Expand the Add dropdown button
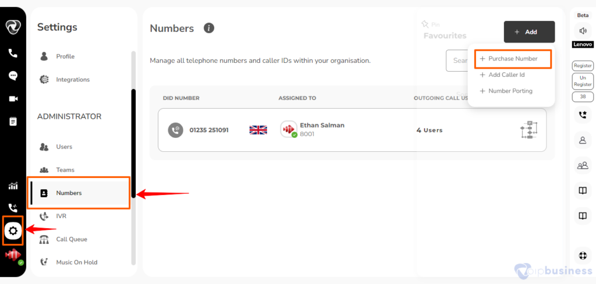The image size is (596, 284). [529, 32]
